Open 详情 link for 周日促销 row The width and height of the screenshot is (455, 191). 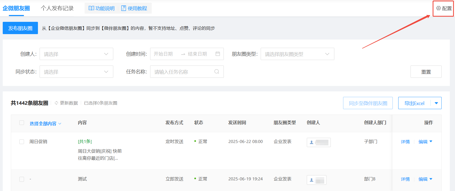click(x=405, y=142)
